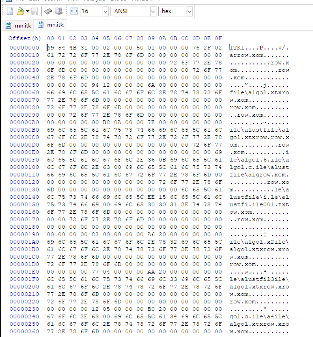Click byte 7E in row 000000A0
This screenshot has height=337, width=313.
tap(151, 122)
